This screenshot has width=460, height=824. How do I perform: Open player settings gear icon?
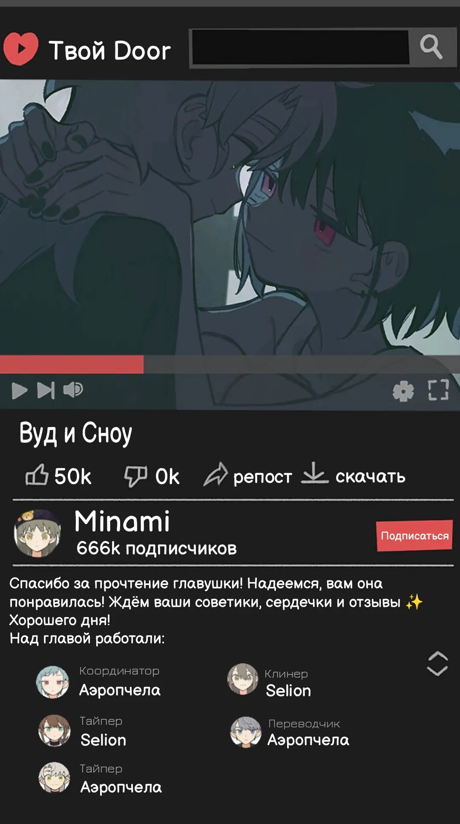pos(403,391)
